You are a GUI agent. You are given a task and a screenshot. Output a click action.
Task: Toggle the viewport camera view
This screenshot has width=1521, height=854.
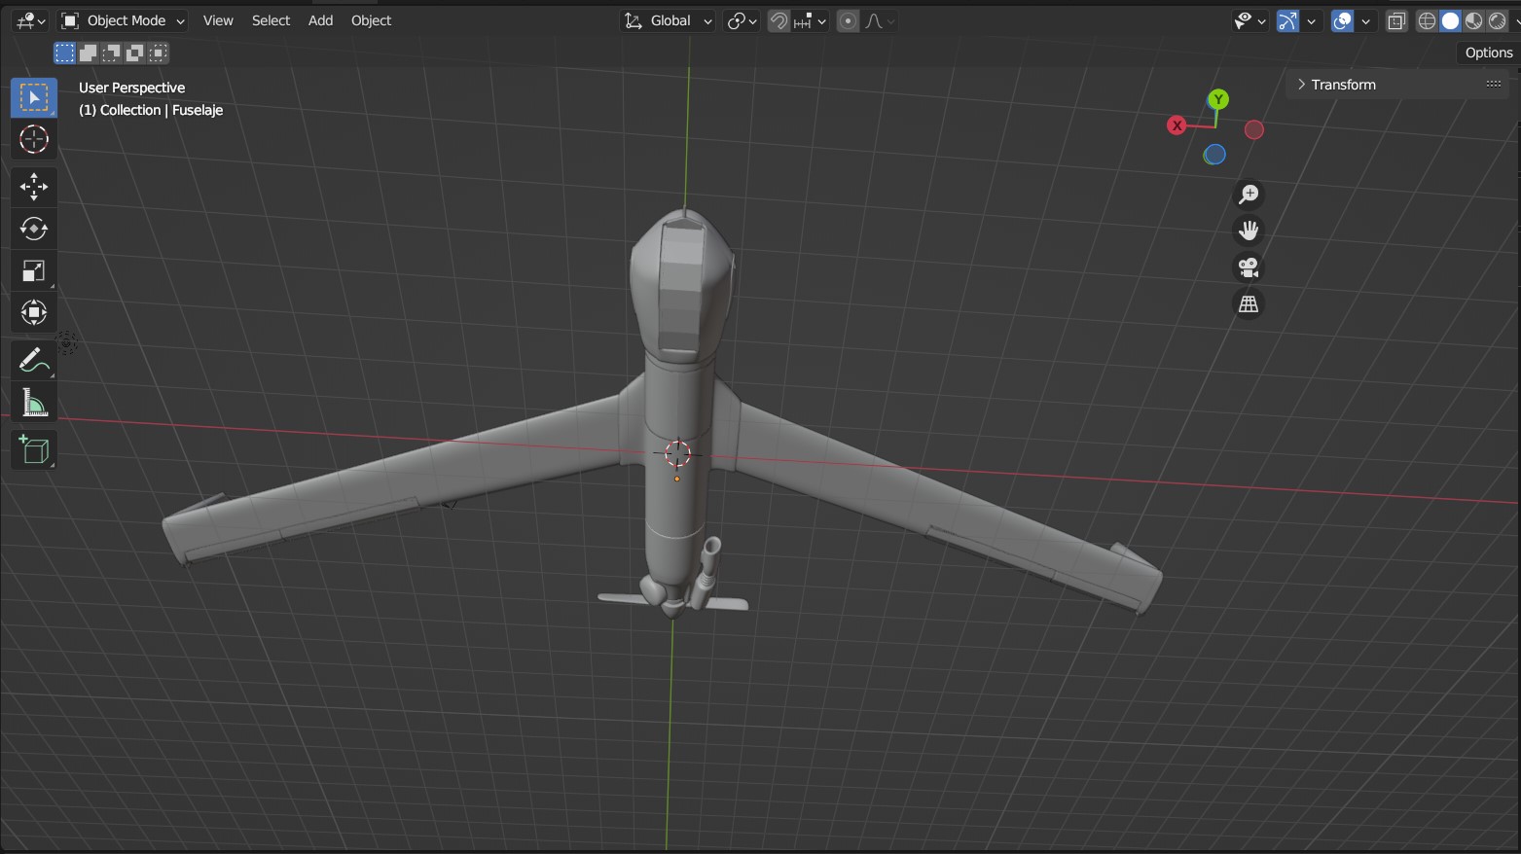[1248, 267]
